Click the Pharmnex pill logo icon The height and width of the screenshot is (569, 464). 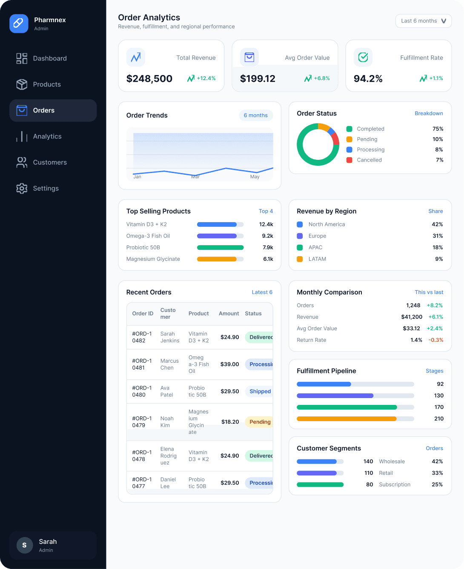(19, 23)
